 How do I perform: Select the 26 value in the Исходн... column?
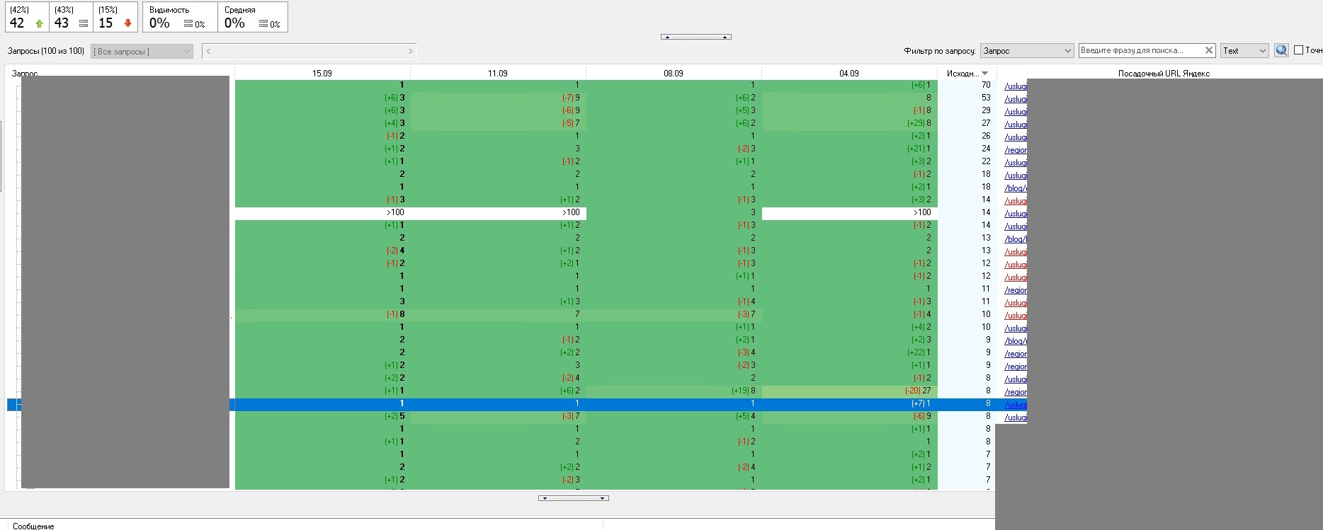tap(986, 136)
